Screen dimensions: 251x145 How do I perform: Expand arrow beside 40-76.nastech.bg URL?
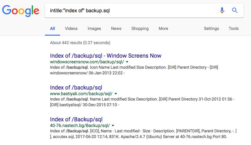(x=113, y=125)
